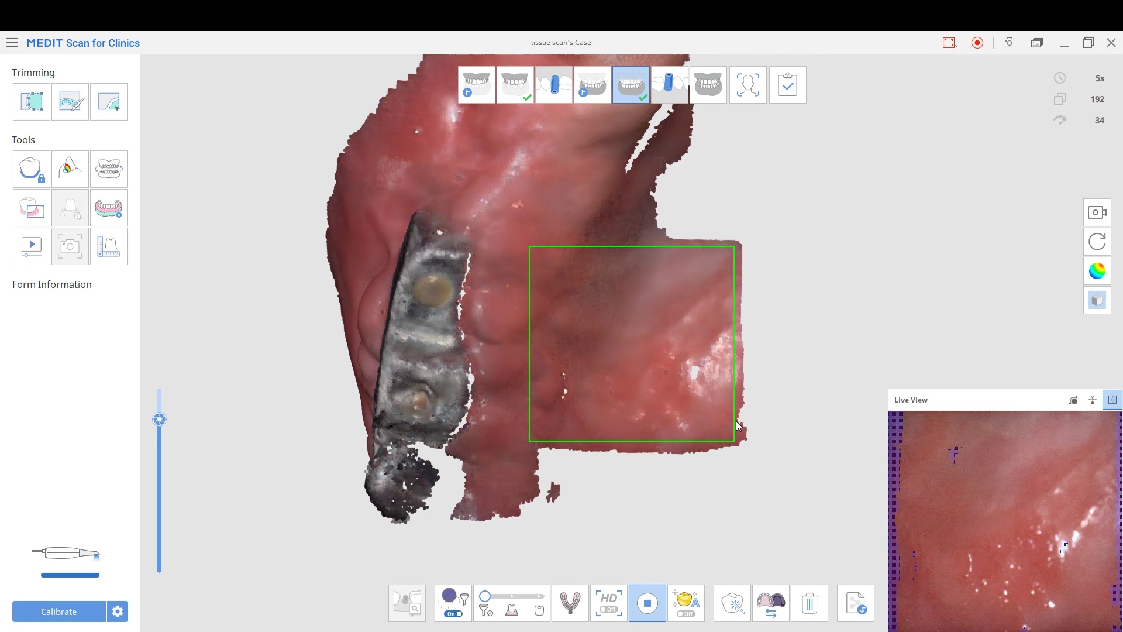Select the brush trimming tool

coord(70,102)
